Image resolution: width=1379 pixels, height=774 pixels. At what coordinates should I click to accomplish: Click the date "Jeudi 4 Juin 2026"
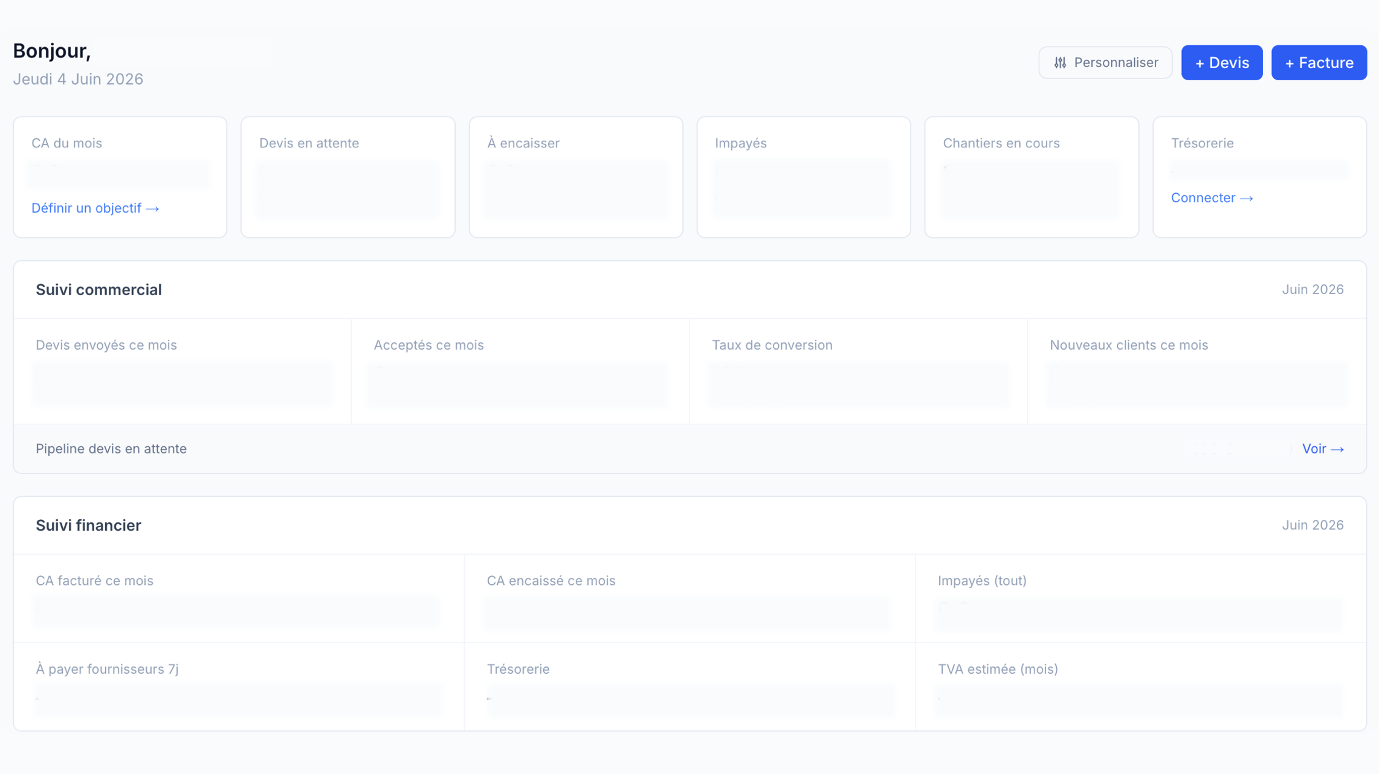[x=78, y=79]
